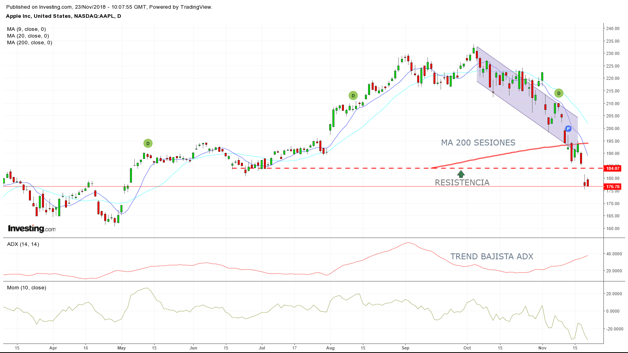Click the Sep label on time axis
Image resolution: width=628 pixels, height=353 pixels.
pos(405,348)
